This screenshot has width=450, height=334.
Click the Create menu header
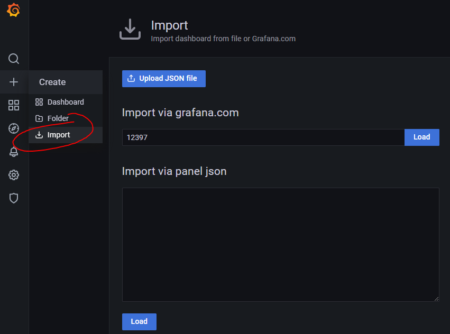(66, 82)
